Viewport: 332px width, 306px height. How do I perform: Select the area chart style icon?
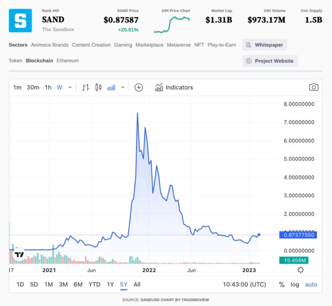click(111, 87)
